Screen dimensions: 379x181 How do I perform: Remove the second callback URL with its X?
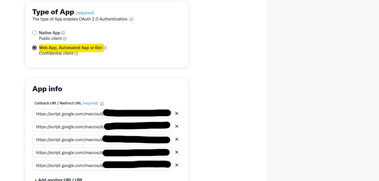[177, 126]
